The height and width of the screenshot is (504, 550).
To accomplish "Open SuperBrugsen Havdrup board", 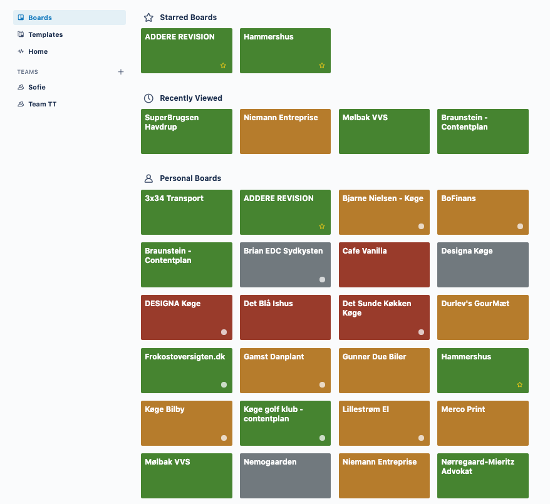I will click(x=187, y=131).
